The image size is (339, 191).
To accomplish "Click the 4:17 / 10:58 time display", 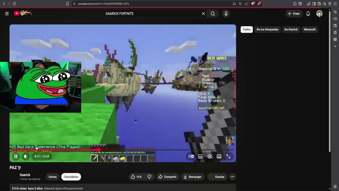I will (x=42, y=157).
